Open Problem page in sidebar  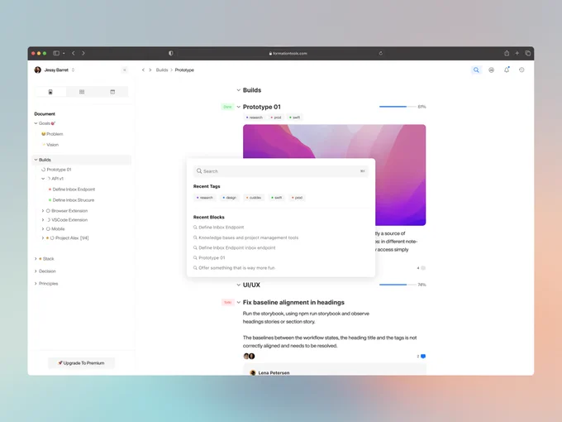(x=52, y=134)
